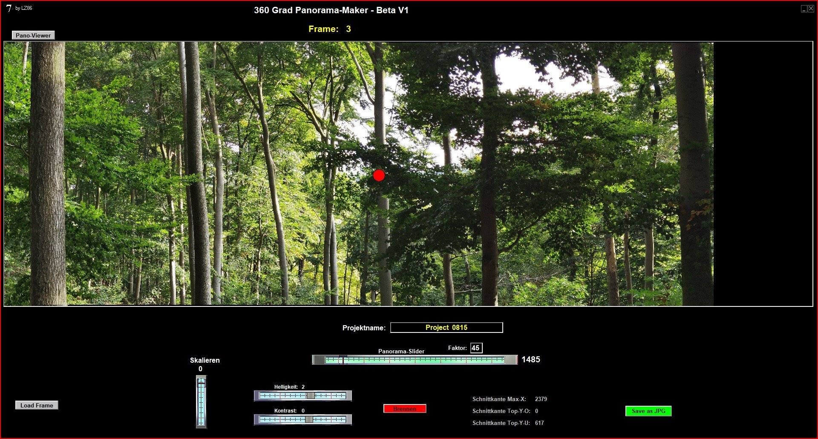
Task: Click into the Projektname text field
Action: [446, 327]
